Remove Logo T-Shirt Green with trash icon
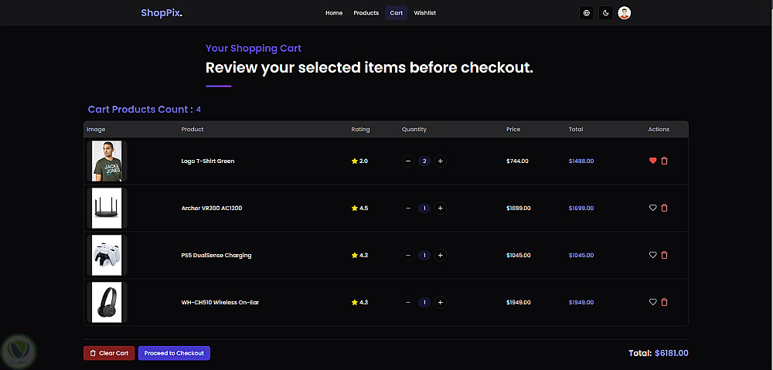The width and height of the screenshot is (773, 370). 664,161
